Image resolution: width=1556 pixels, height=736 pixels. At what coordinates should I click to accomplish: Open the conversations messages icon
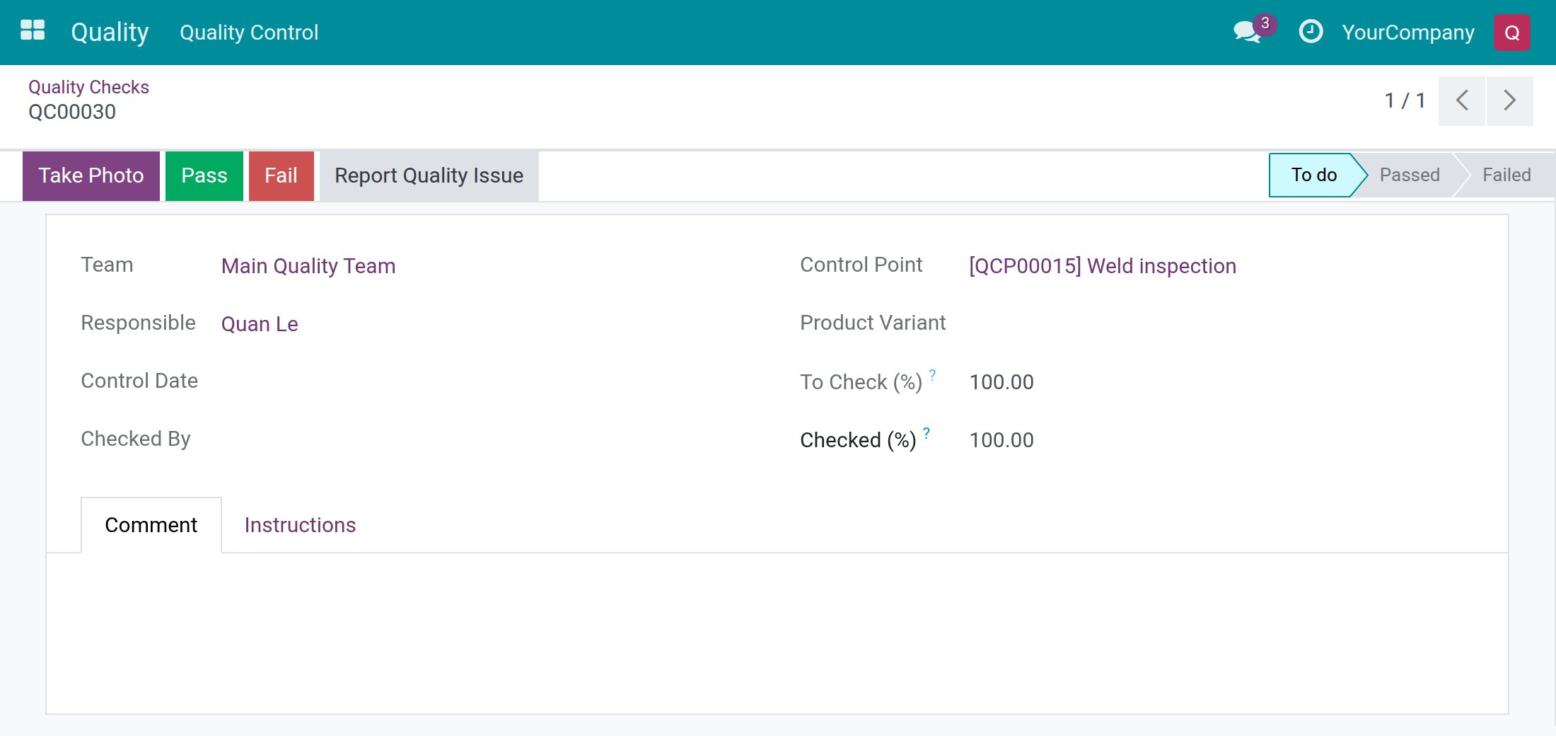tap(1248, 32)
